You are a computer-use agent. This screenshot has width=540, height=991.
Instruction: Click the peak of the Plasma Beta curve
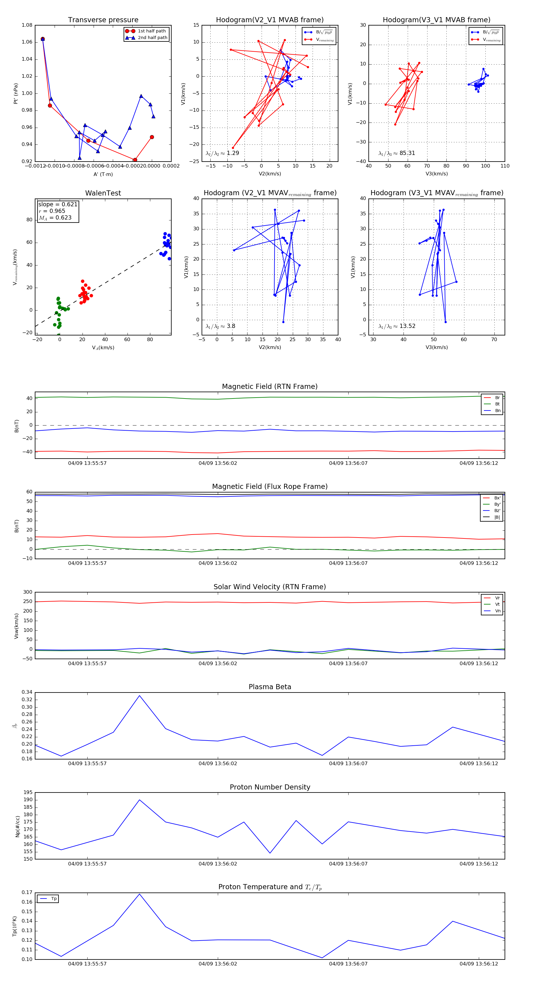[x=139, y=696]
